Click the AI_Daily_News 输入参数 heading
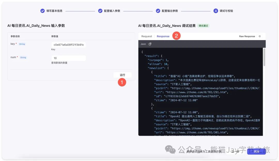 tap(36, 26)
